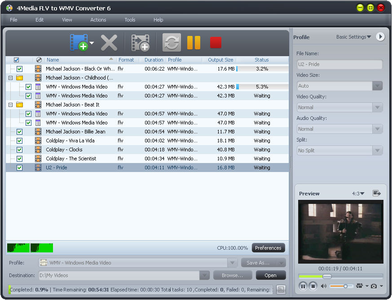Click the preview export icon beside 4:3

click(x=376, y=193)
